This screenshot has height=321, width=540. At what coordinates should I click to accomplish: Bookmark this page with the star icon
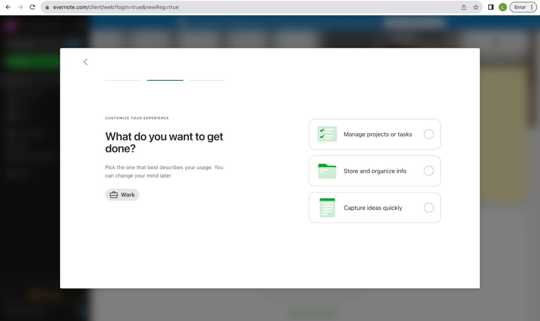pos(476,7)
